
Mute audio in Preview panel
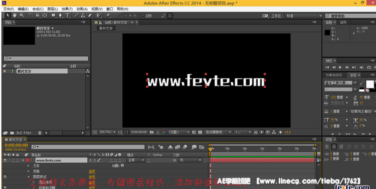pyautogui.click(x=361, y=67)
